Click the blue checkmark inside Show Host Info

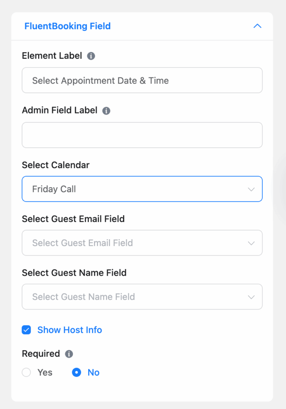26,330
